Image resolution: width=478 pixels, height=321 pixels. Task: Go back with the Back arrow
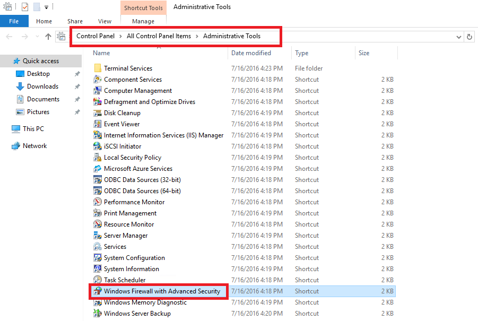(x=9, y=37)
